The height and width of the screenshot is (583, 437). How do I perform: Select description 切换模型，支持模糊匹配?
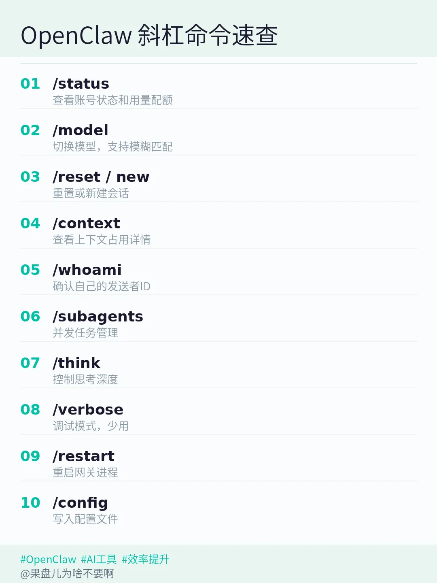113,147
